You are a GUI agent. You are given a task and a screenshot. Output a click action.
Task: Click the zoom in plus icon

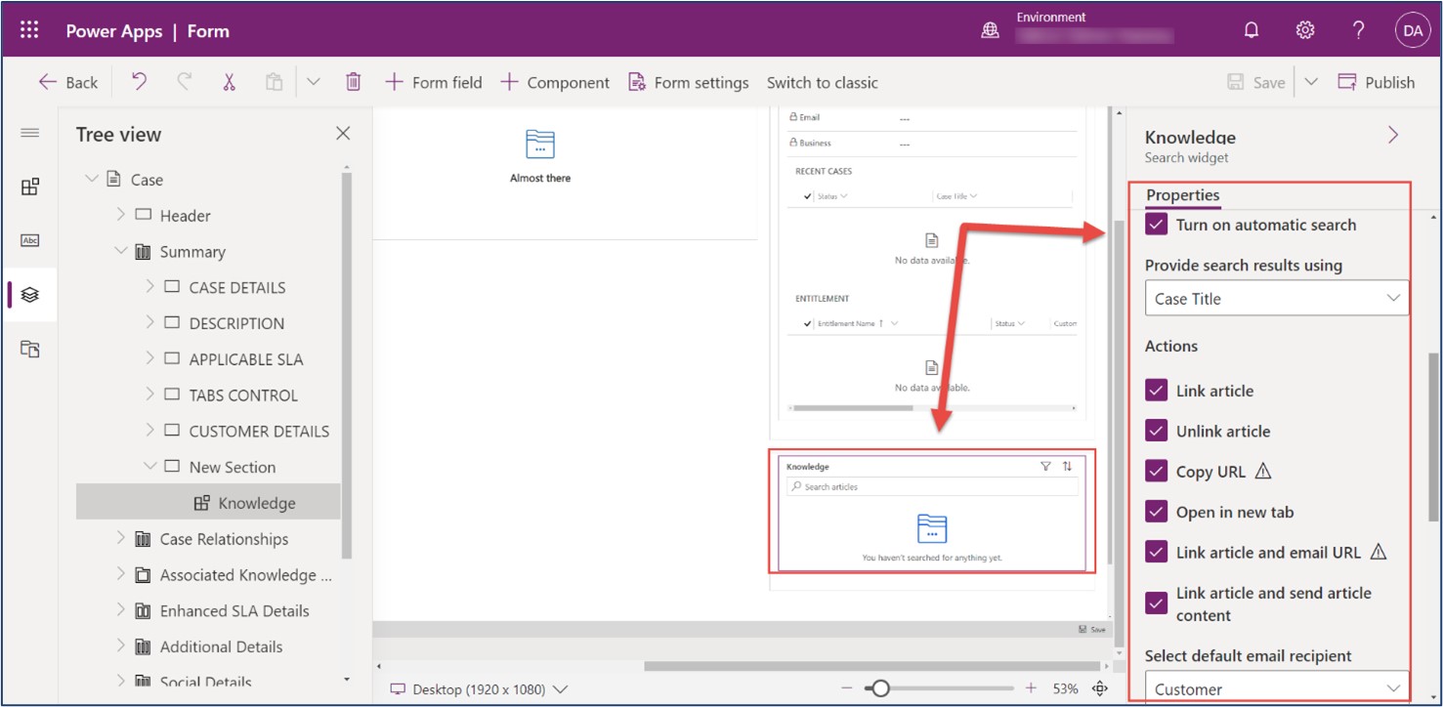1031,688
